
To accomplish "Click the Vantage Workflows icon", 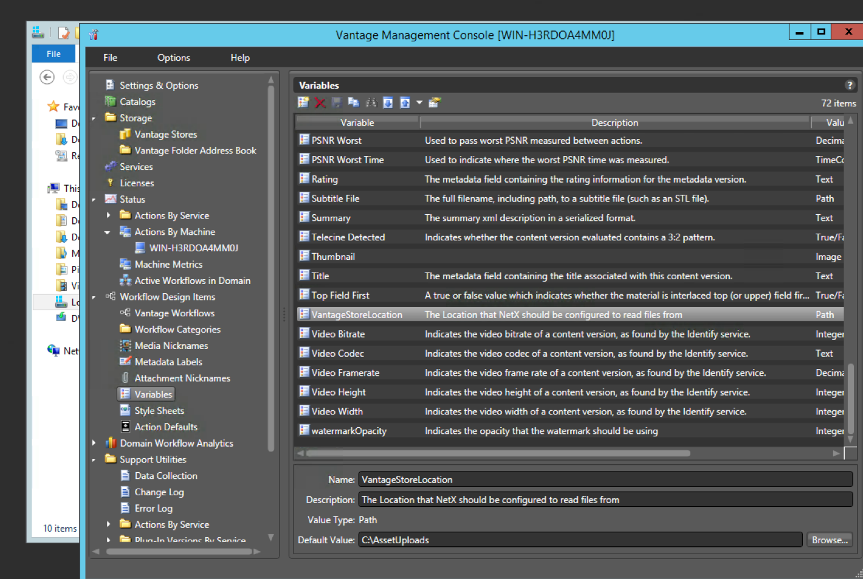I will (125, 313).
